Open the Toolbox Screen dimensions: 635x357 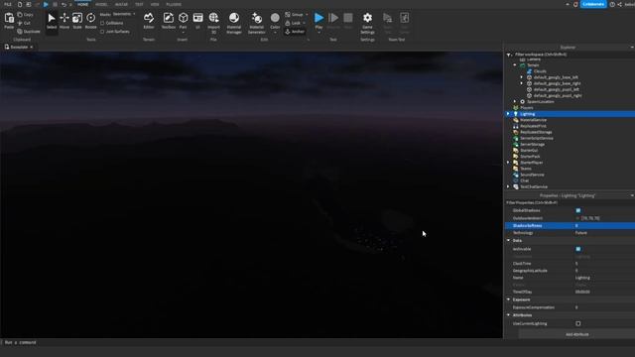[x=169, y=21]
